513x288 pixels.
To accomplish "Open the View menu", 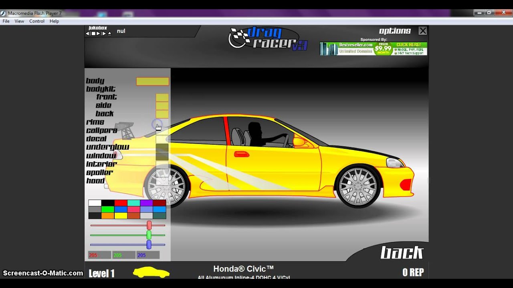I will 19,21.
